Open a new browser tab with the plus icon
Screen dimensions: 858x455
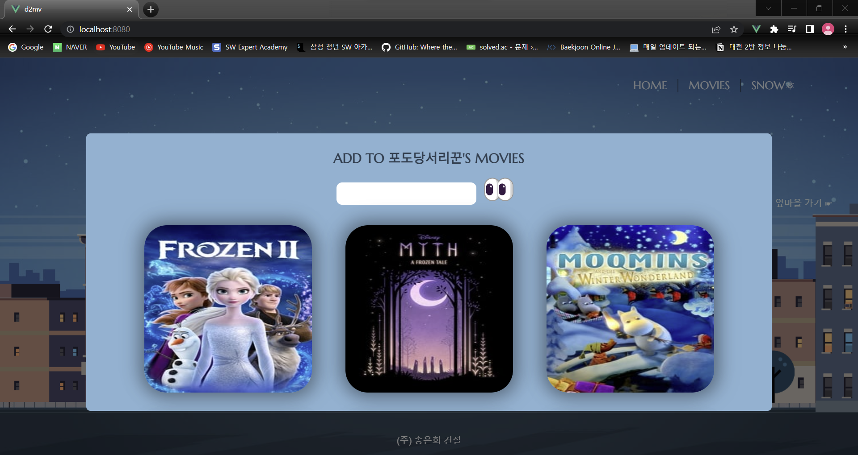150,9
